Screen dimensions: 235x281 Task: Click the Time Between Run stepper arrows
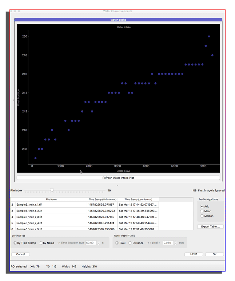[98, 243]
